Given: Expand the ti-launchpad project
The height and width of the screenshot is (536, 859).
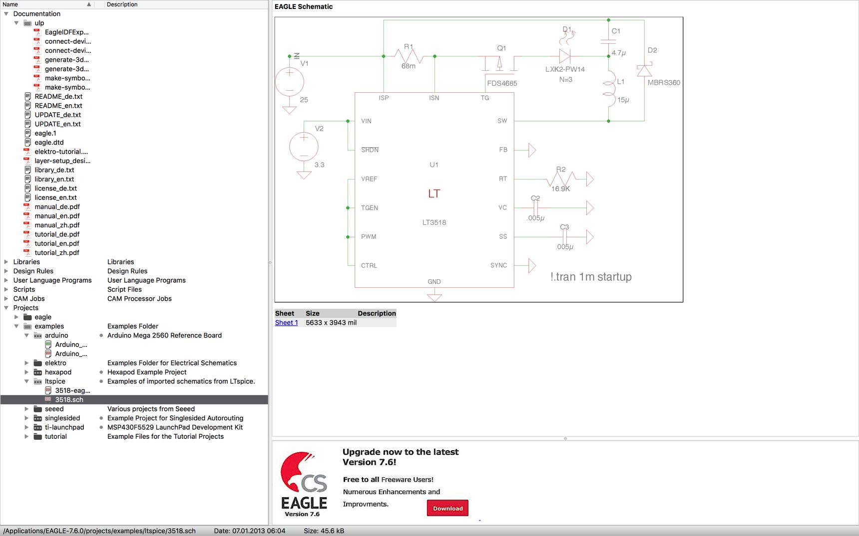Looking at the screenshot, I should [27, 427].
